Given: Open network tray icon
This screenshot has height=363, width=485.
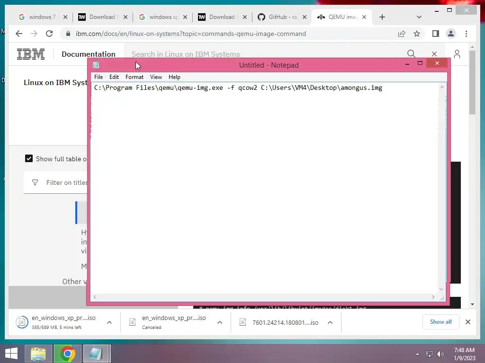Looking at the screenshot, I should 429,354.
